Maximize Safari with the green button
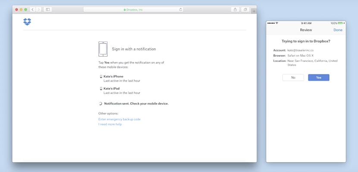358x172 pixels. point(26,9)
